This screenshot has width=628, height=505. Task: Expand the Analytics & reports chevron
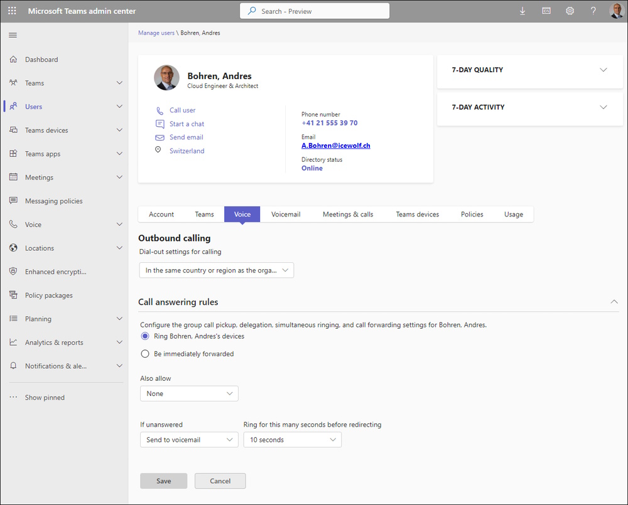pyautogui.click(x=119, y=342)
